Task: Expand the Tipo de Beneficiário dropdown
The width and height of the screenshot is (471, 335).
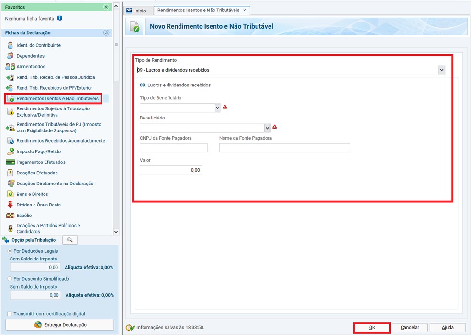Action: point(218,108)
